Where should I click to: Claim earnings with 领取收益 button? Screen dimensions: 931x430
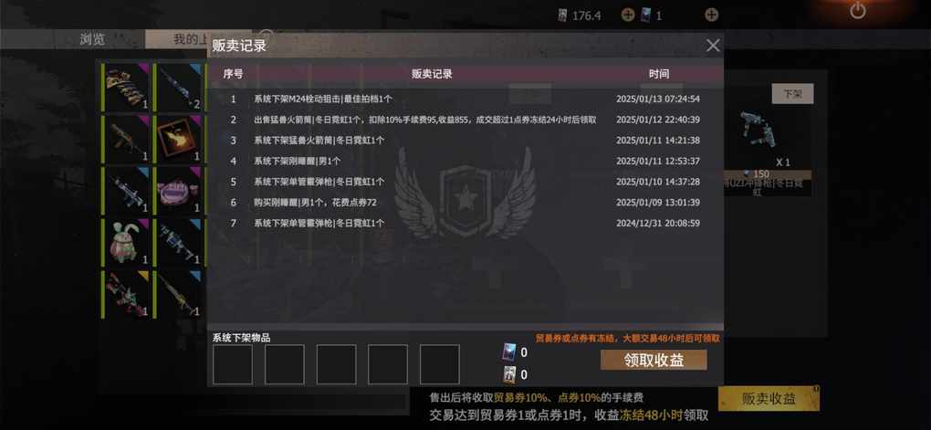pyautogui.click(x=654, y=360)
